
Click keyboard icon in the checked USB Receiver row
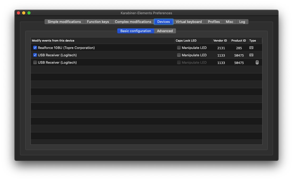pyautogui.click(x=251, y=55)
